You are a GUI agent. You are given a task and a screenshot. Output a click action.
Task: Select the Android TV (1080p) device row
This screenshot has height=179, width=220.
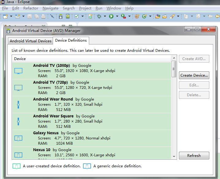(92, 71)
